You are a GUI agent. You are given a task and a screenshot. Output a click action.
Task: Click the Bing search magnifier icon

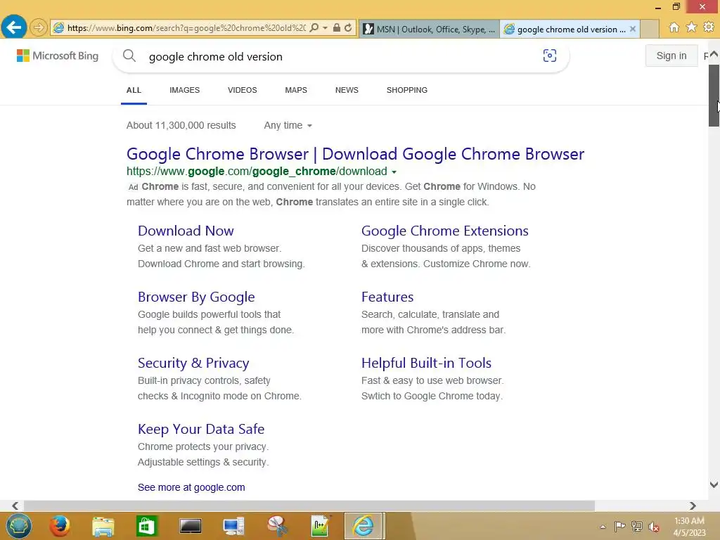pos(129,56)
